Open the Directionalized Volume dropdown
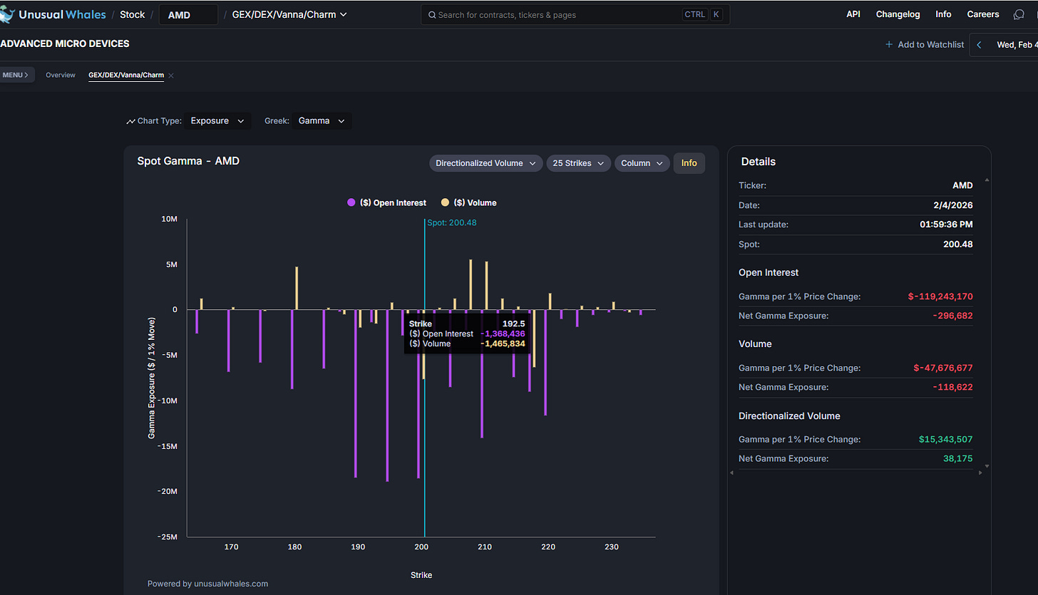 point(486,163)
